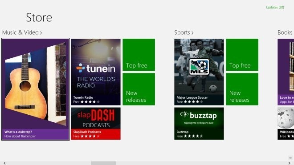The width and height of the screenshot is (294, 165).
Task: Open the Sports category heading
Action: click(184, 32)
